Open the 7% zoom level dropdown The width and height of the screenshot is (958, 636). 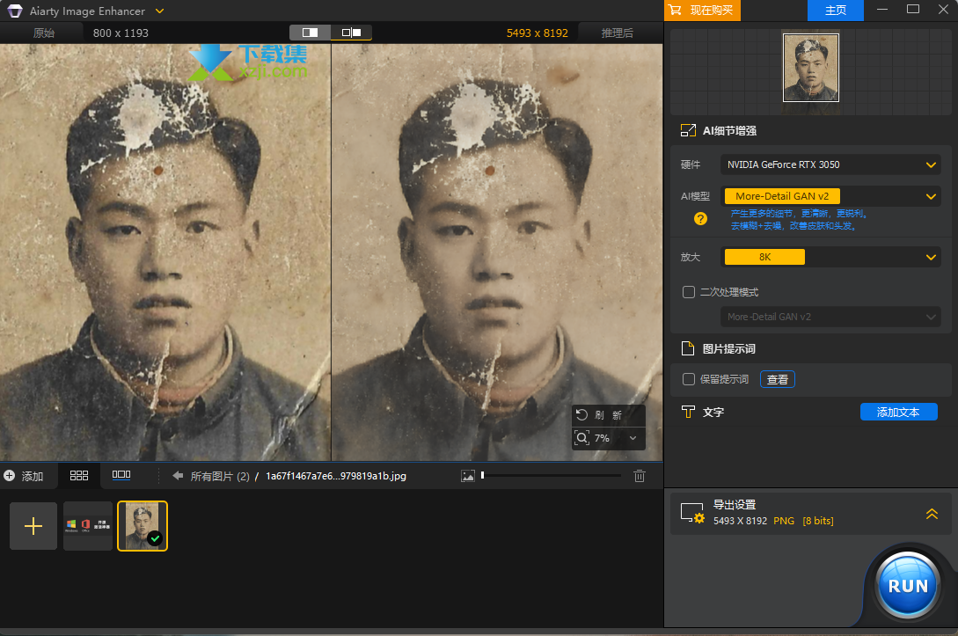pyautogui.click(x=633, y=438)
